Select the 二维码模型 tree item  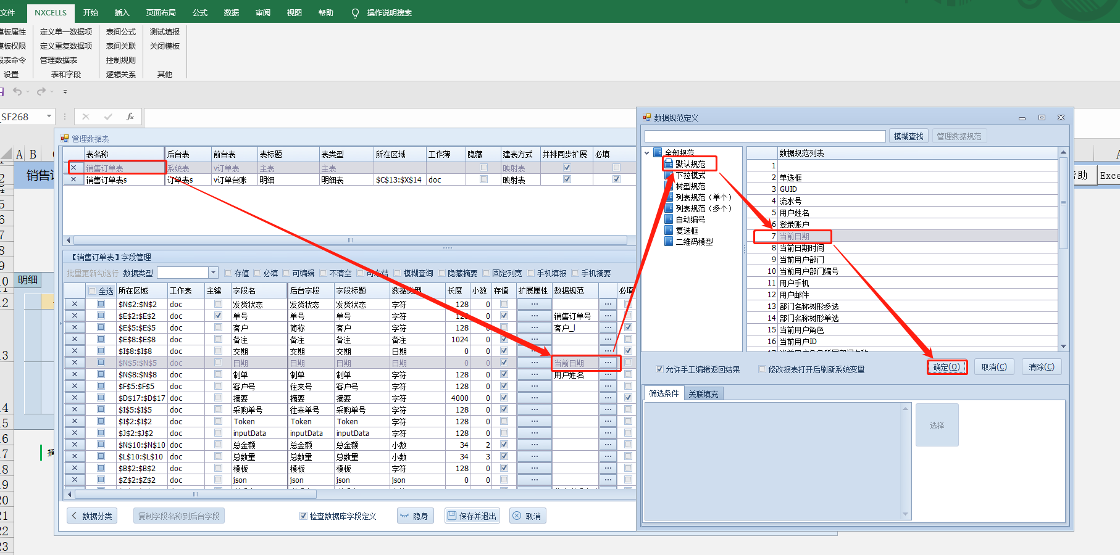click(694, 242)
